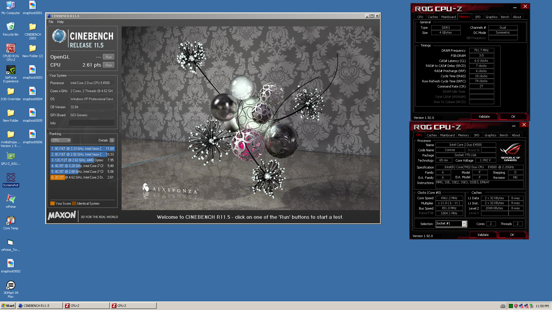Click the green tray monitor icon
The image size is (552, 310).
click(x=511, y=306)
